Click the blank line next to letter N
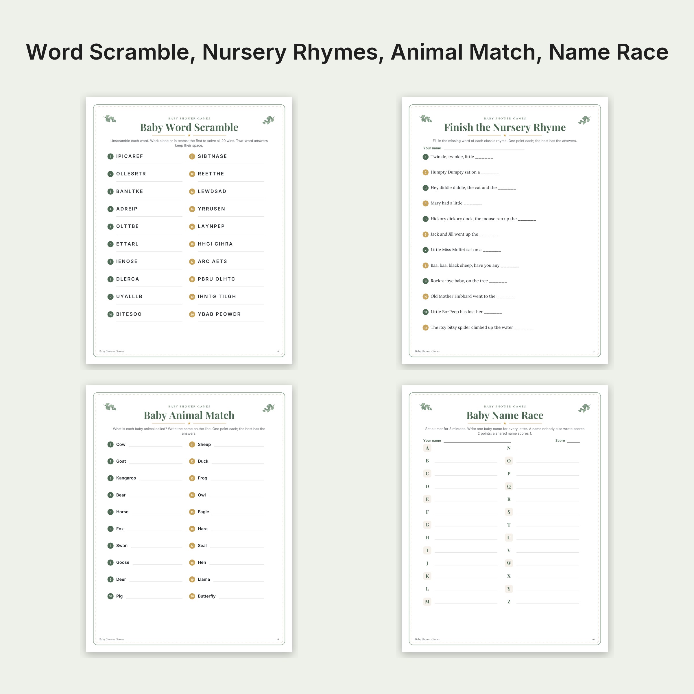Image resolution: width=694 pixels, height=694 pixels. [547, 450]
